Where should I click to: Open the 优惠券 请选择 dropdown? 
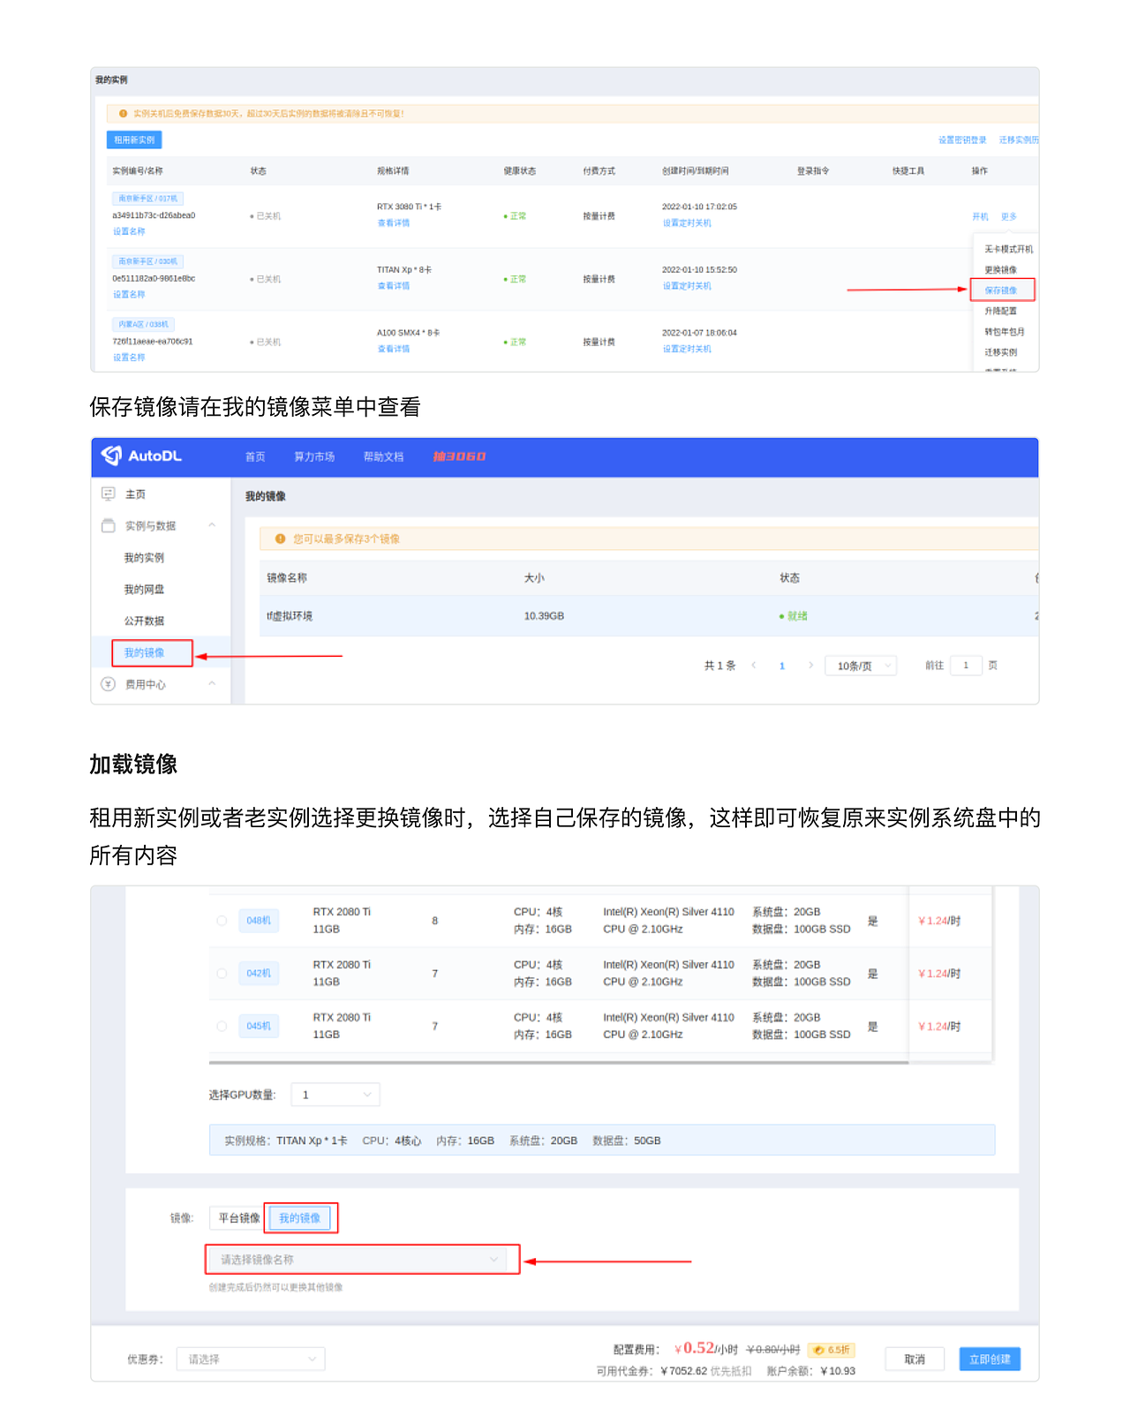click(251, 1359)
